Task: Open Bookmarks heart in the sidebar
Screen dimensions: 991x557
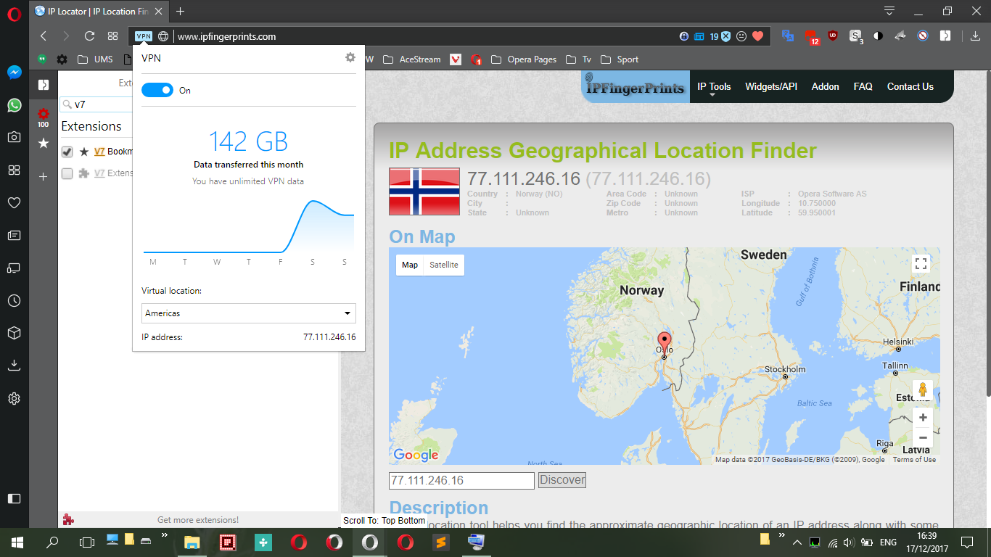Action: click(14, 203)
